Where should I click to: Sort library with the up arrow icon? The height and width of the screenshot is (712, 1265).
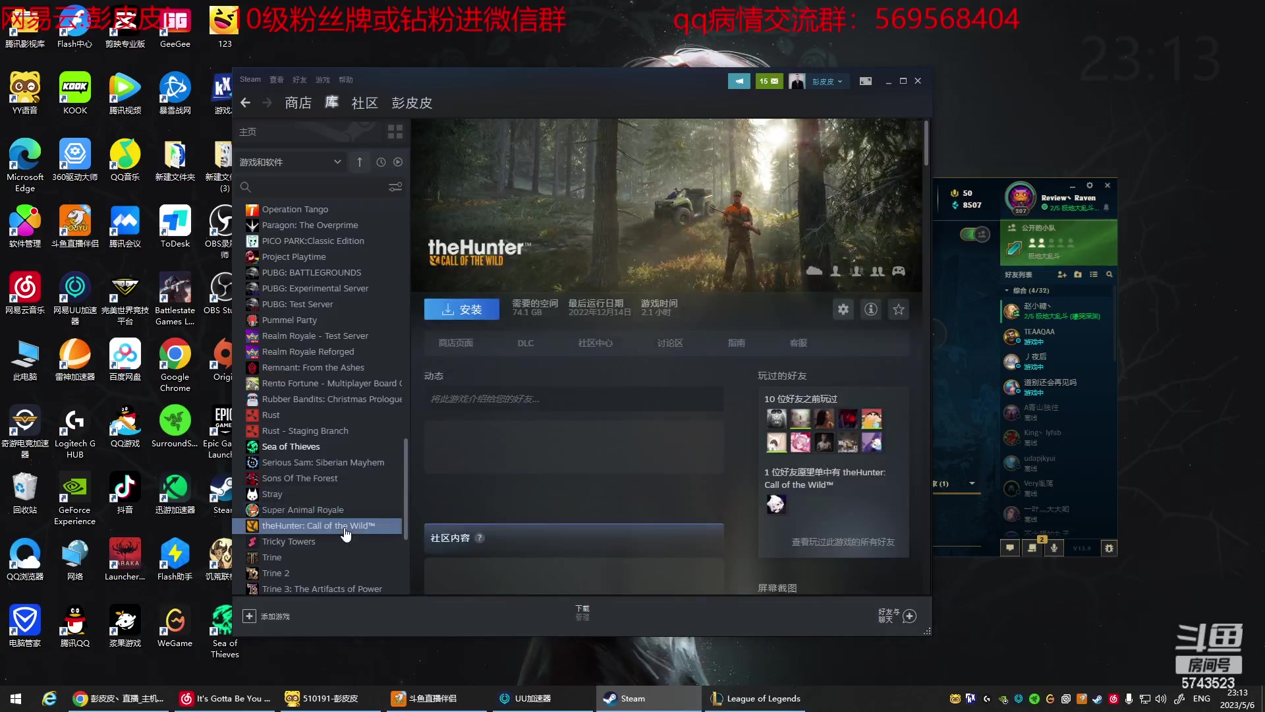[359, 162]
